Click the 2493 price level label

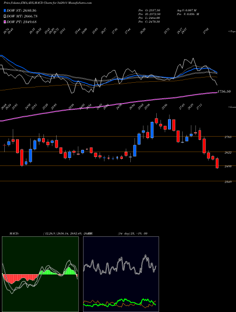coord(228,166)
